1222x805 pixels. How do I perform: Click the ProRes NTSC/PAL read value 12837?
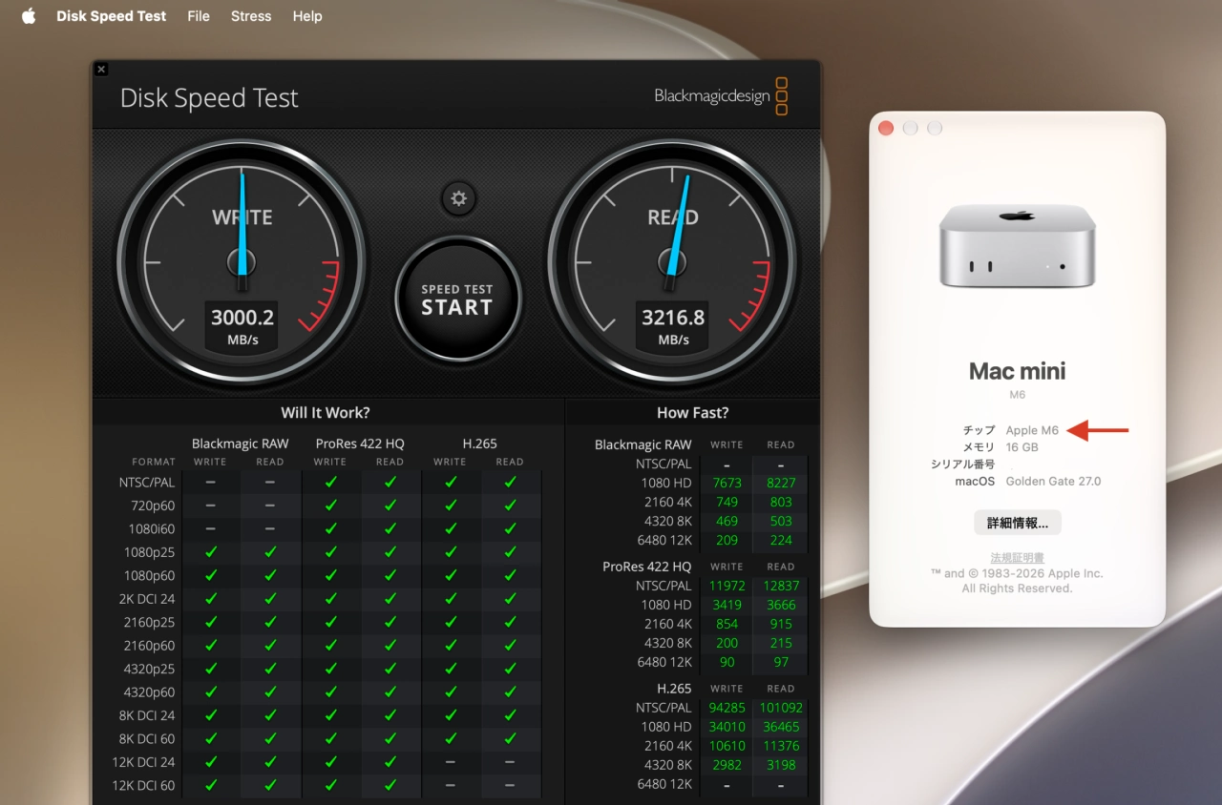click(x=780, y=586)
